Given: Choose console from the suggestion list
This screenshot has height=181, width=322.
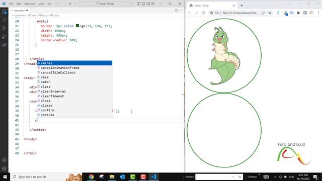Looking at the screenshot, I should coord(74,115).
